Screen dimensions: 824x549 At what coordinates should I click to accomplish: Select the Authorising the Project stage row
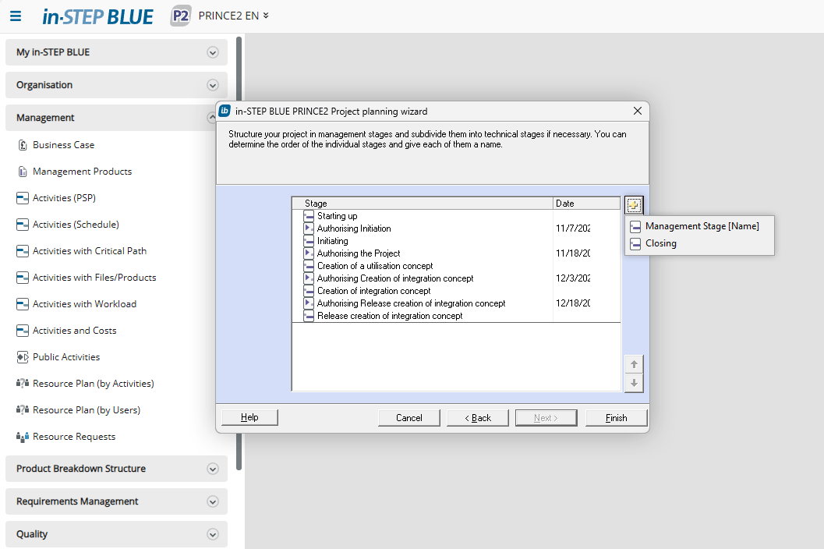[358, 253]
